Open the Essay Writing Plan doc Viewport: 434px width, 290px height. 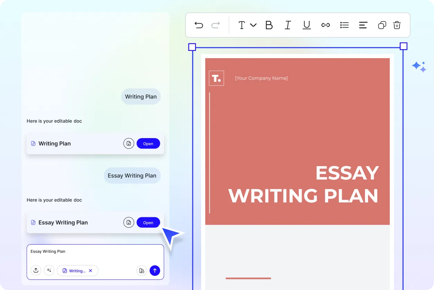(x=148, y=223)
